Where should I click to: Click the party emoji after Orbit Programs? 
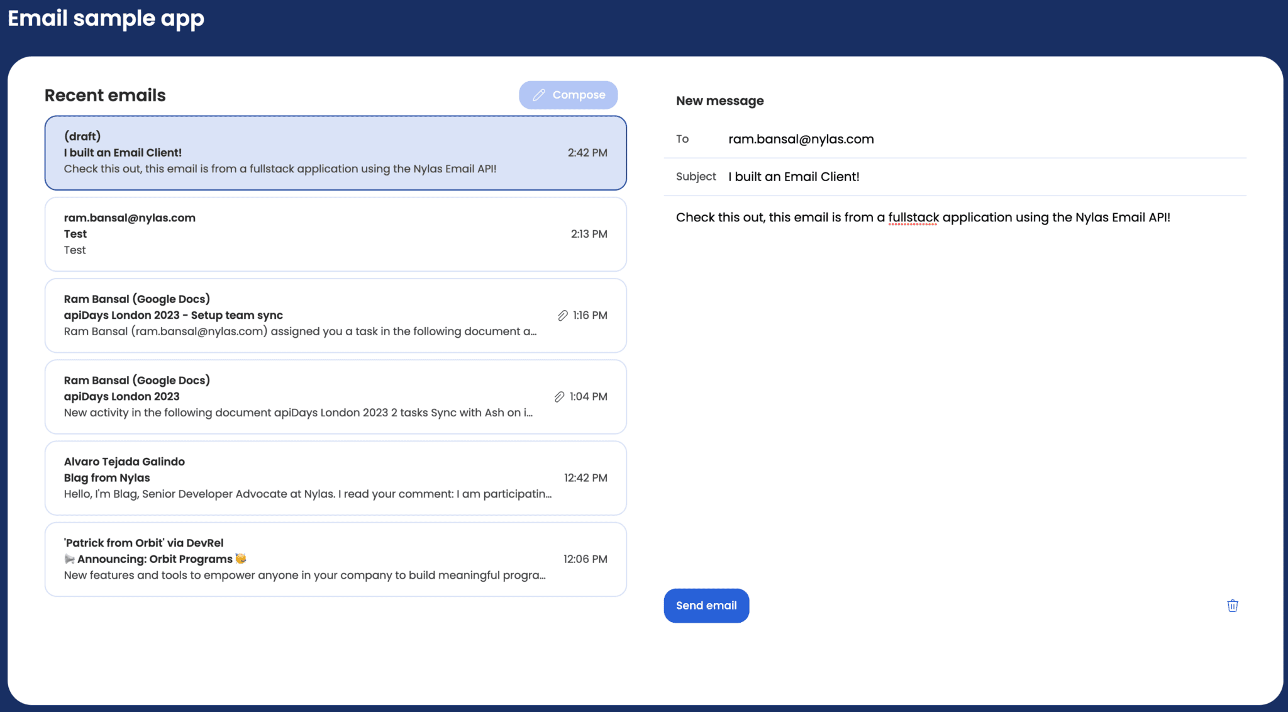[241, 559]
